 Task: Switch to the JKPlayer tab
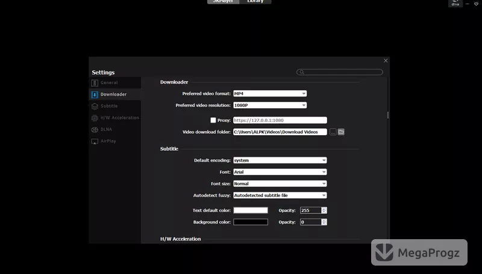tap(223, 2)
